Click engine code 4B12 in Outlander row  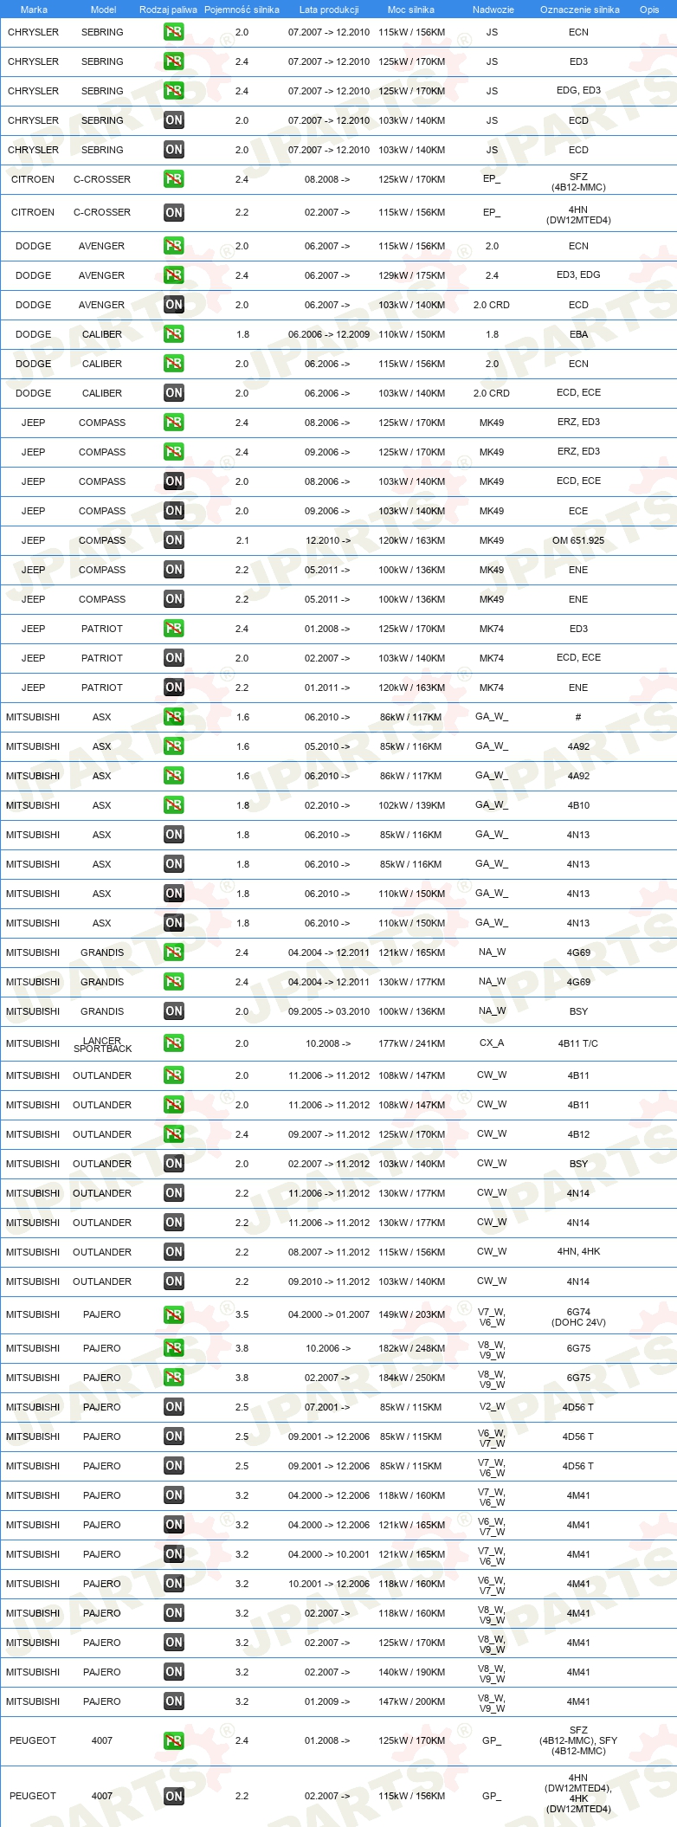(578, 1134)
